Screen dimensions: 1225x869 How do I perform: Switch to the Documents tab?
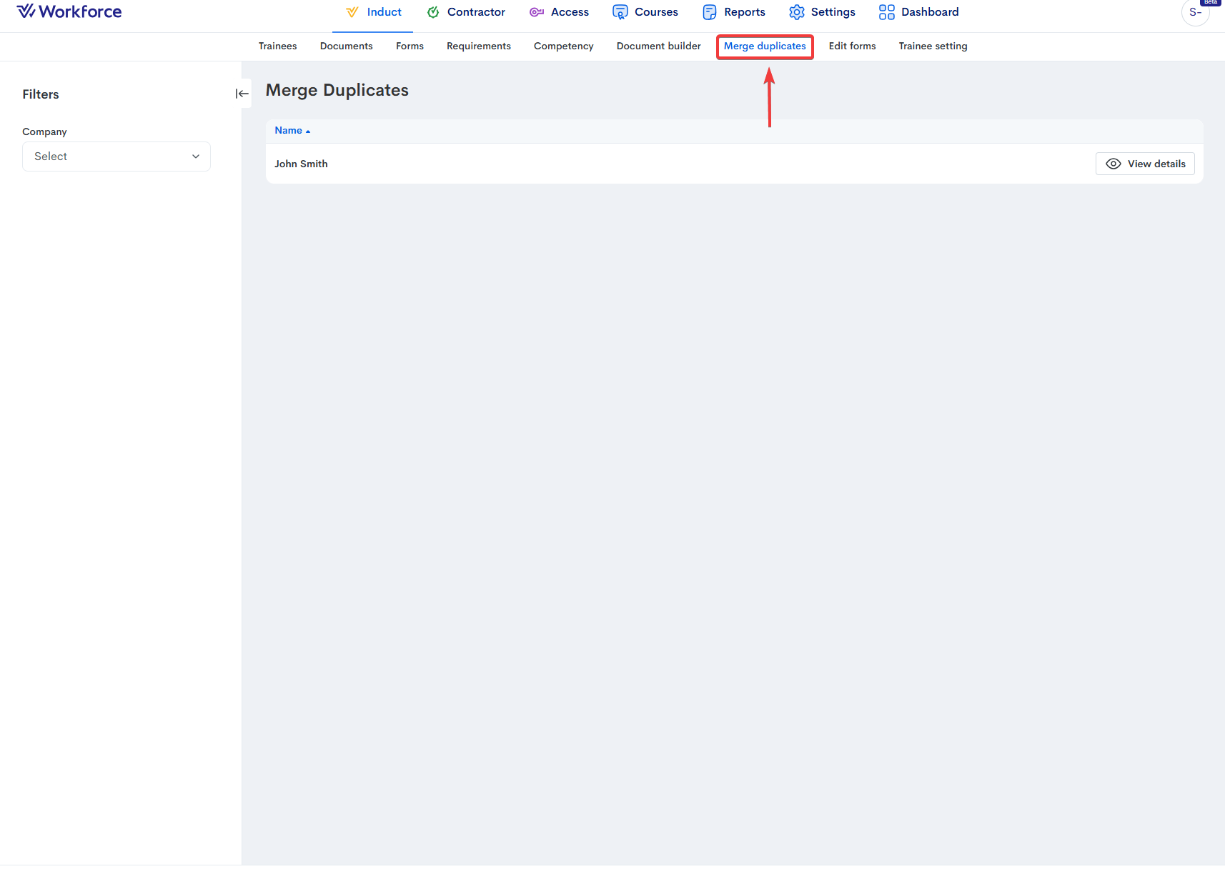click(346, 46)
